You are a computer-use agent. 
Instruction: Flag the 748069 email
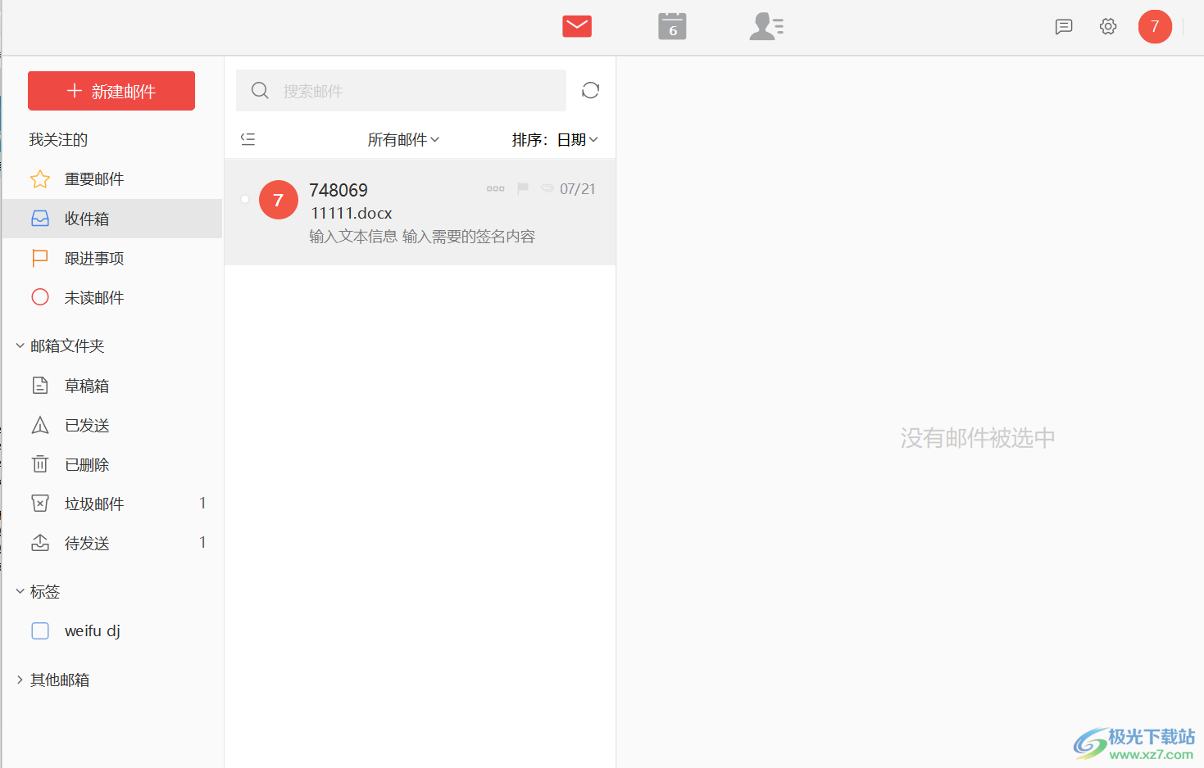click(523, 189)
